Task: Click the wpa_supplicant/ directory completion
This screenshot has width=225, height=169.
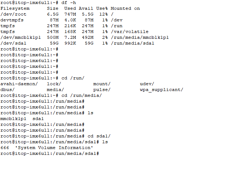Action: tap(161, 90)
